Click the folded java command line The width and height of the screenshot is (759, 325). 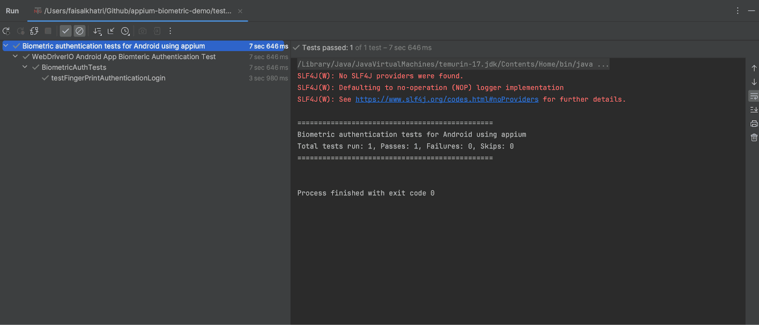pyautogui.click(x=453, y=64)
